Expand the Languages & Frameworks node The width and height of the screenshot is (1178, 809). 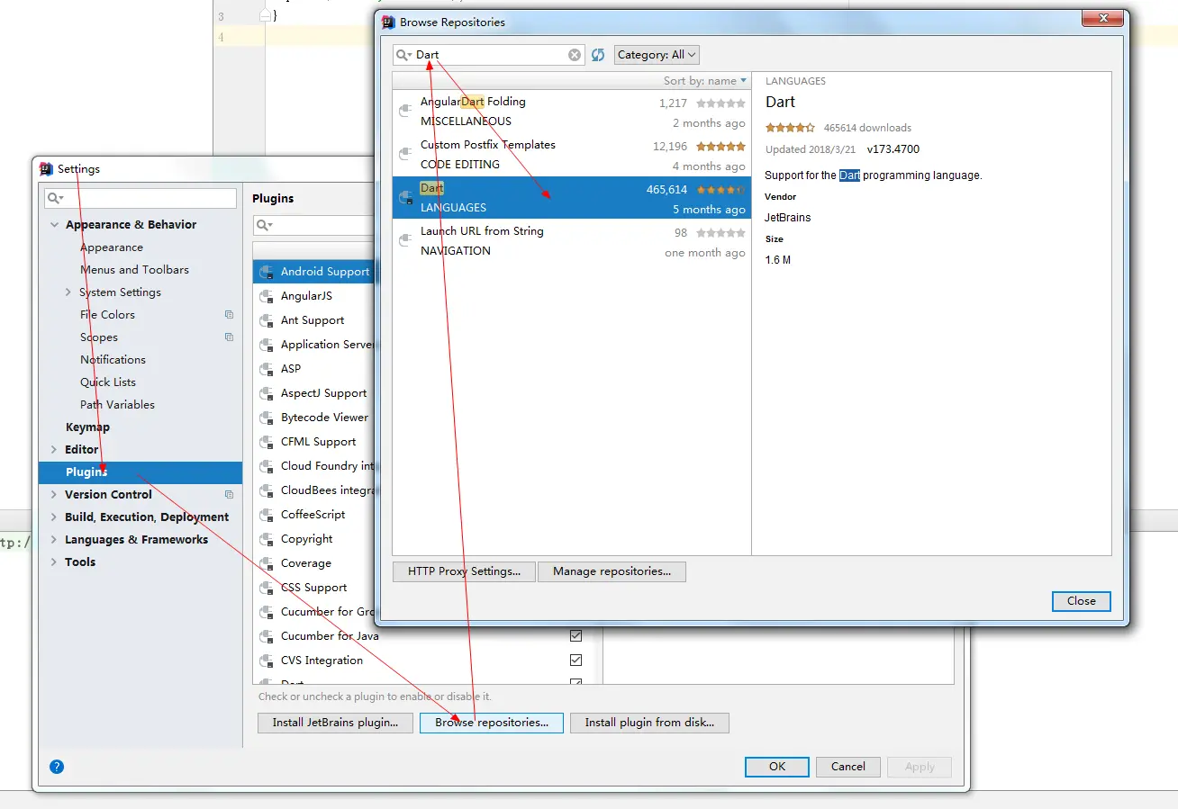[x=54, y=540]
